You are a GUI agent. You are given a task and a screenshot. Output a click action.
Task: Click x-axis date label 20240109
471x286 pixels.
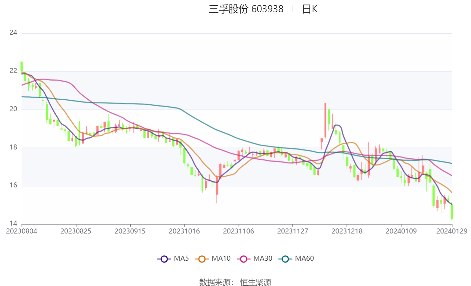(x=401, y=231)
